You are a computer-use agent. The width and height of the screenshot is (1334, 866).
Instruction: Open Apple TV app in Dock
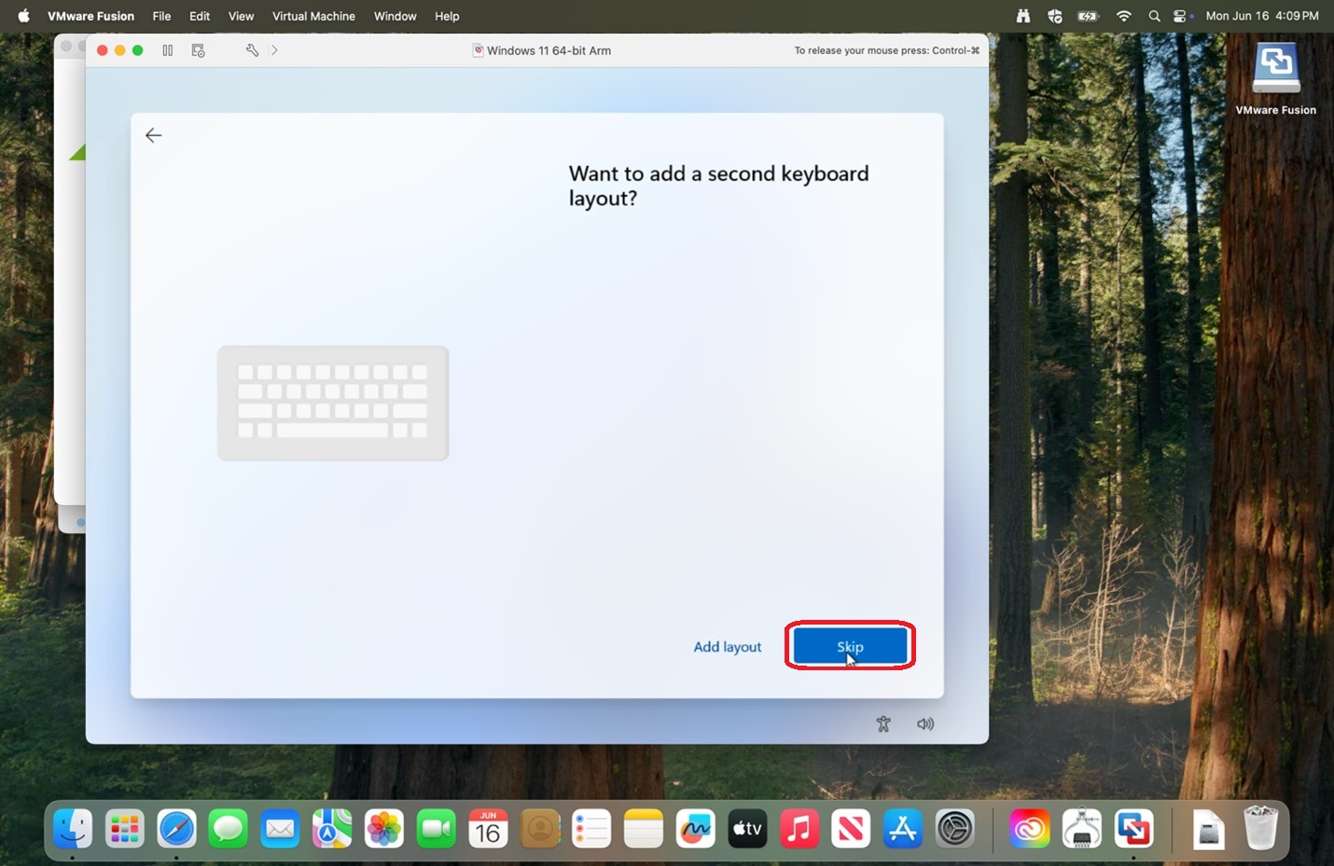[747, 829]
